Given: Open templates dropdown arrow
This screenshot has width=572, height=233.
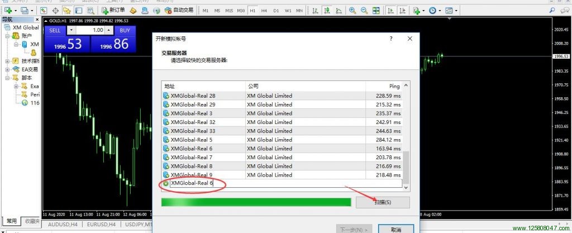Looking at the screenshot, I should [x=456, y=11].
